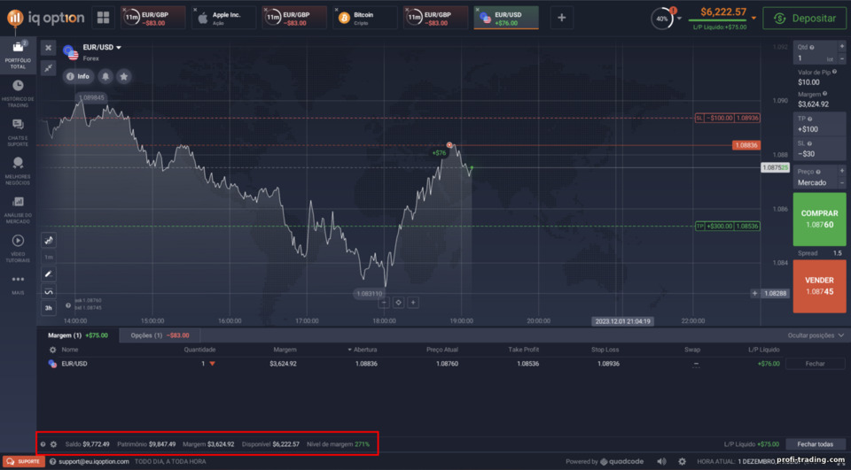
Task: Click the 40% margin level circle
Action: (662, 19)
